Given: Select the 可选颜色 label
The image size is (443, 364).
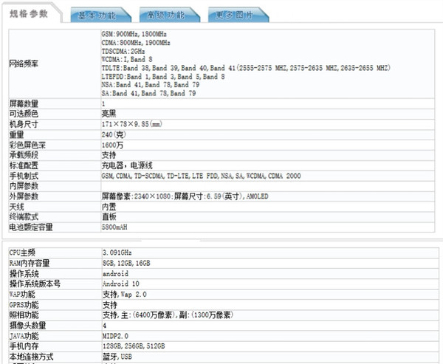Looking at the screenshot, I should [24, 114].
